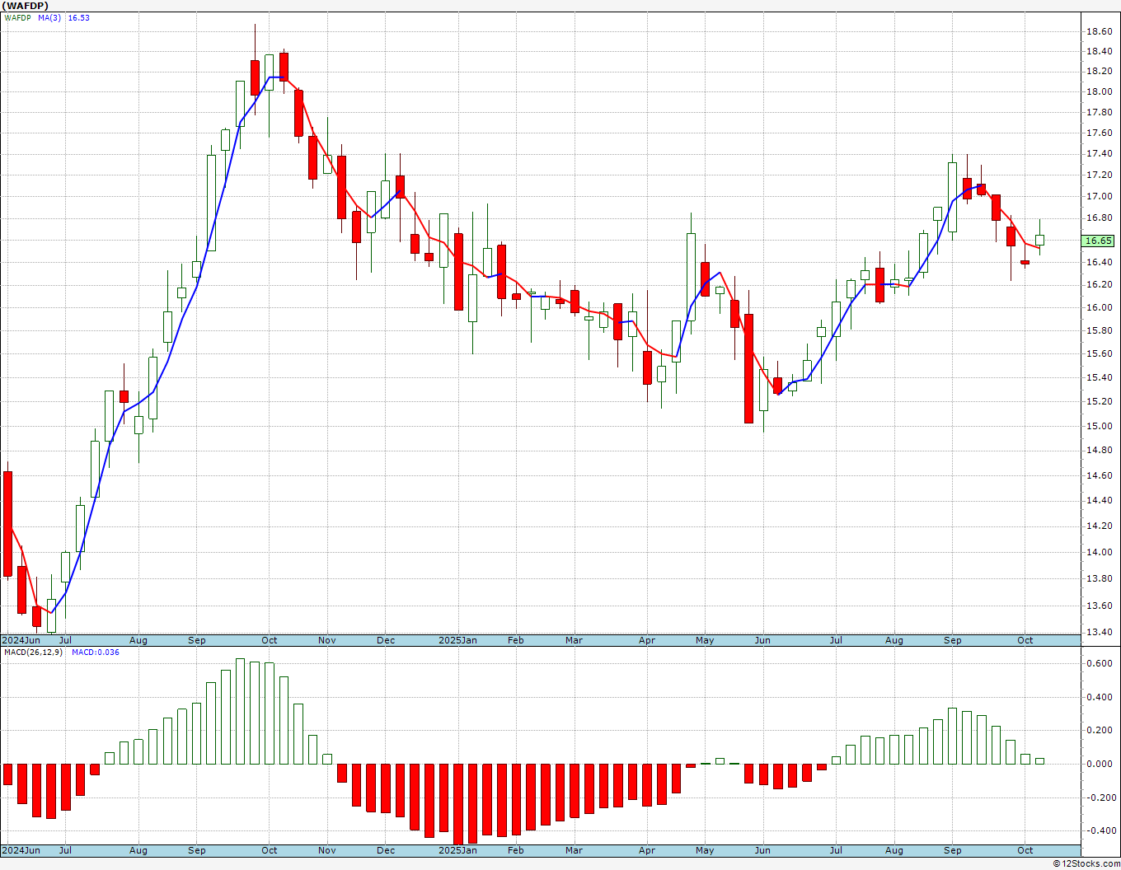Image resolution: width=1121 pixels, height=870 pixels.
Task: Select Dec on the MACD panel date axis
Action: point(386,850)
